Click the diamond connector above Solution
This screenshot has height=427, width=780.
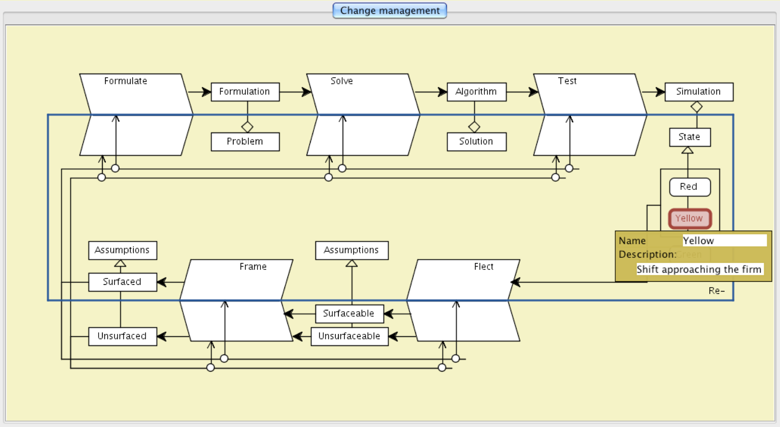click(x=474, y=127)
